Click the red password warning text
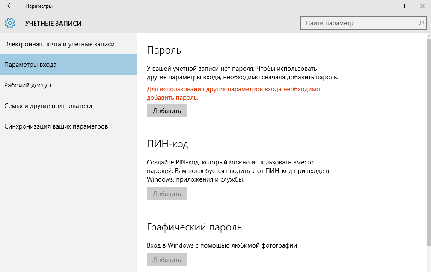This screenshot has height=272, width=431. point(233,93)
